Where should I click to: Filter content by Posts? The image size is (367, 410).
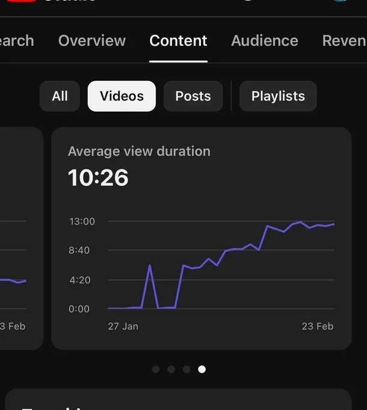click(x=193, y=96)
